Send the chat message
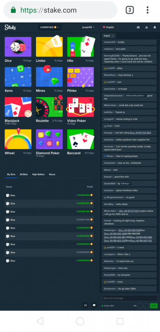 (154, 306)
